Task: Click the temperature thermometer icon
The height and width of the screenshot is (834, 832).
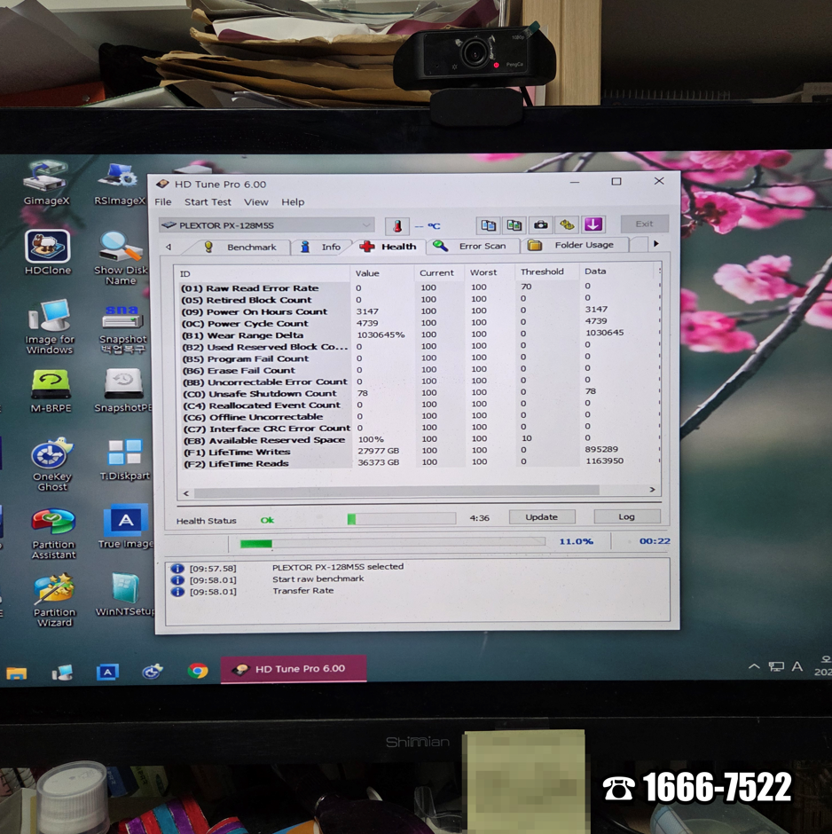Action: point(396,225)
